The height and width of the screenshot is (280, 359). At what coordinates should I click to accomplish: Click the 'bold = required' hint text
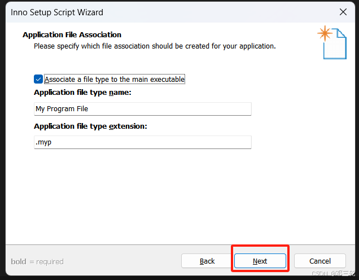pyautogui.click(x=37, y=261)
